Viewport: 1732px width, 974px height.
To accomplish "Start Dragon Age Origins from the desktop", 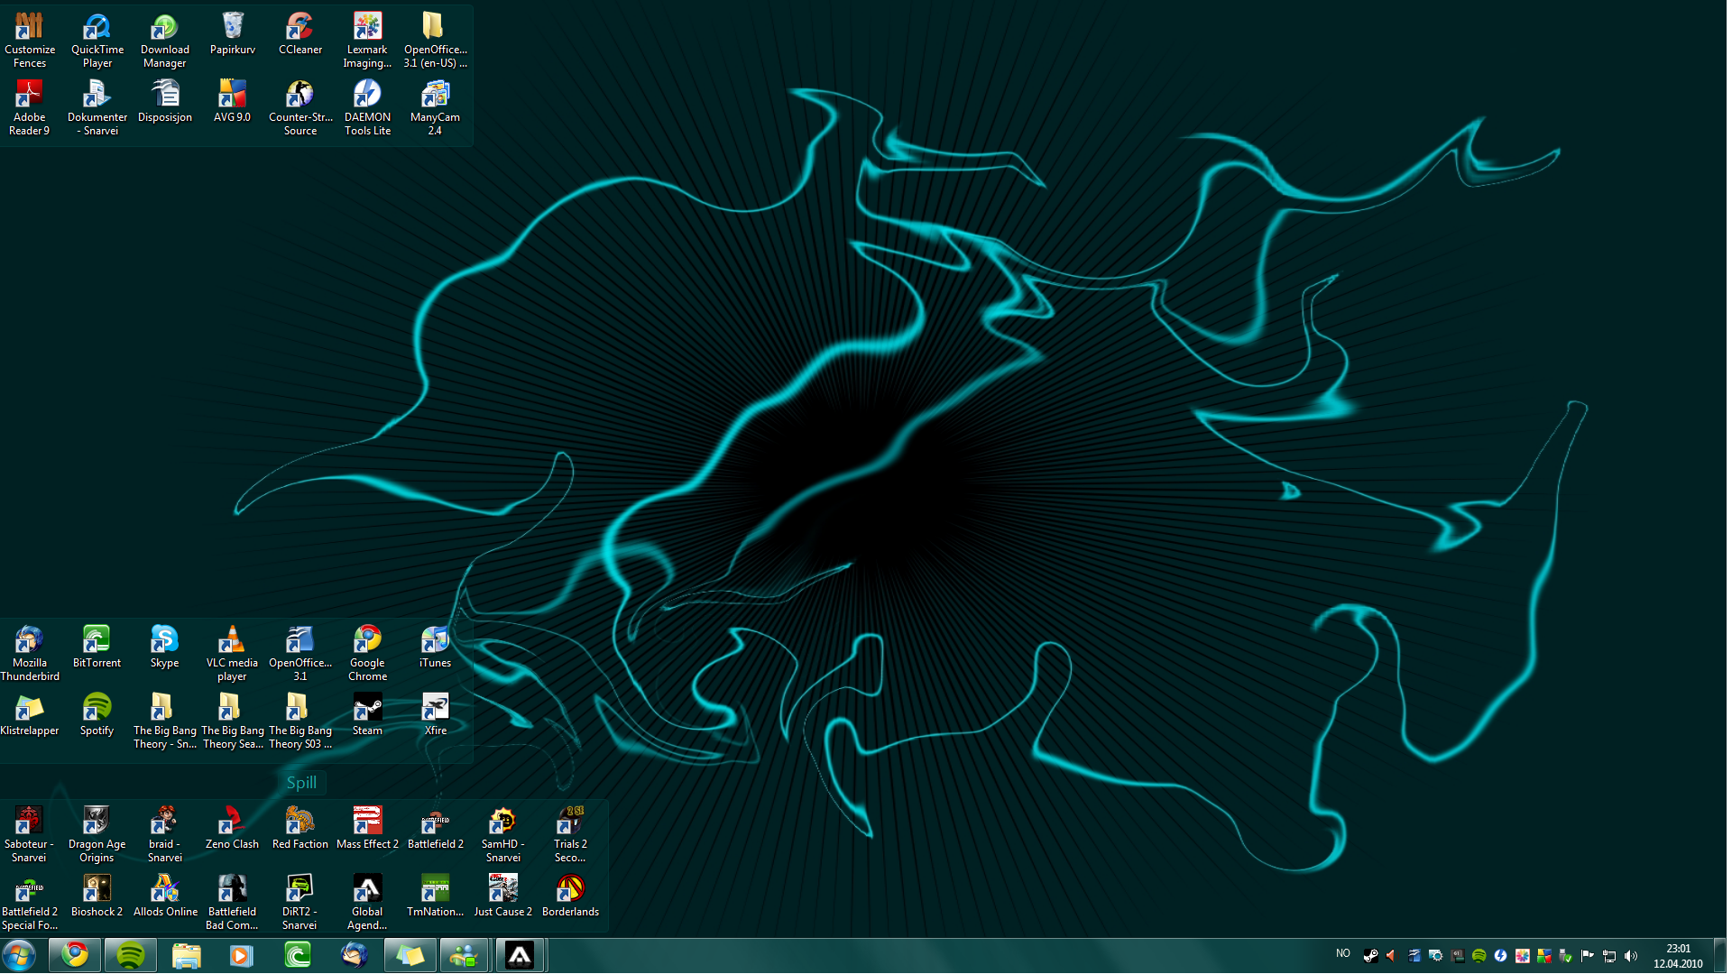I will point(97,835).
